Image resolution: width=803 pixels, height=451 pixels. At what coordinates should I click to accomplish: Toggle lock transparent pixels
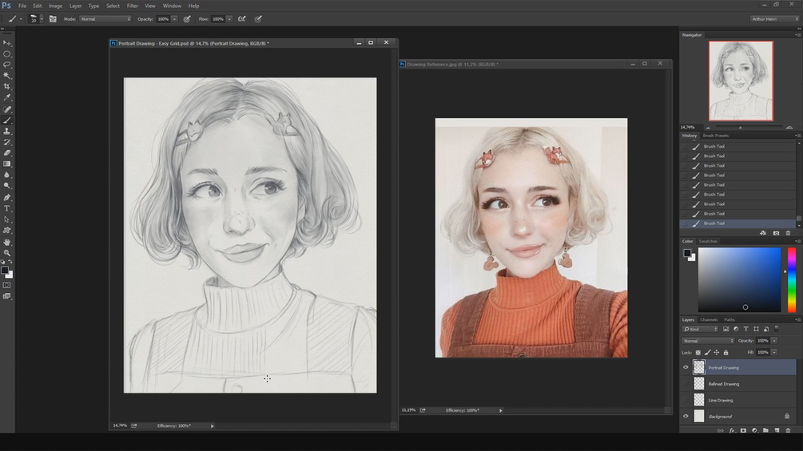pos(698,352)
